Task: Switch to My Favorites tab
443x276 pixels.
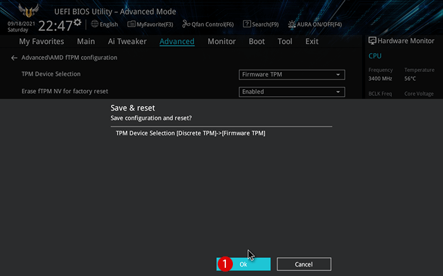Action: [x=42, y=42]
